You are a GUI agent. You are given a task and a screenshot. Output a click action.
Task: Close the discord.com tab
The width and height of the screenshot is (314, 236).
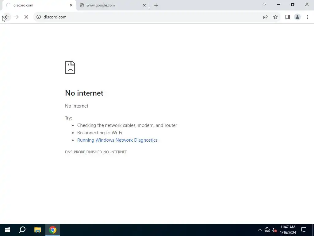coord(71,5)
